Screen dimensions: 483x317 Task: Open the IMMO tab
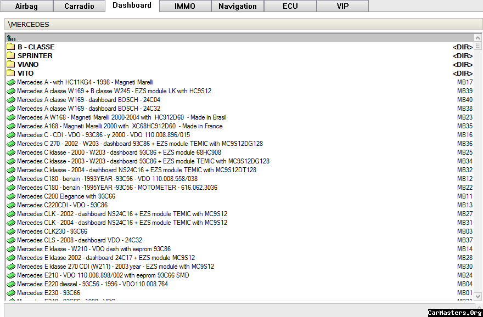tap(185, 6)
